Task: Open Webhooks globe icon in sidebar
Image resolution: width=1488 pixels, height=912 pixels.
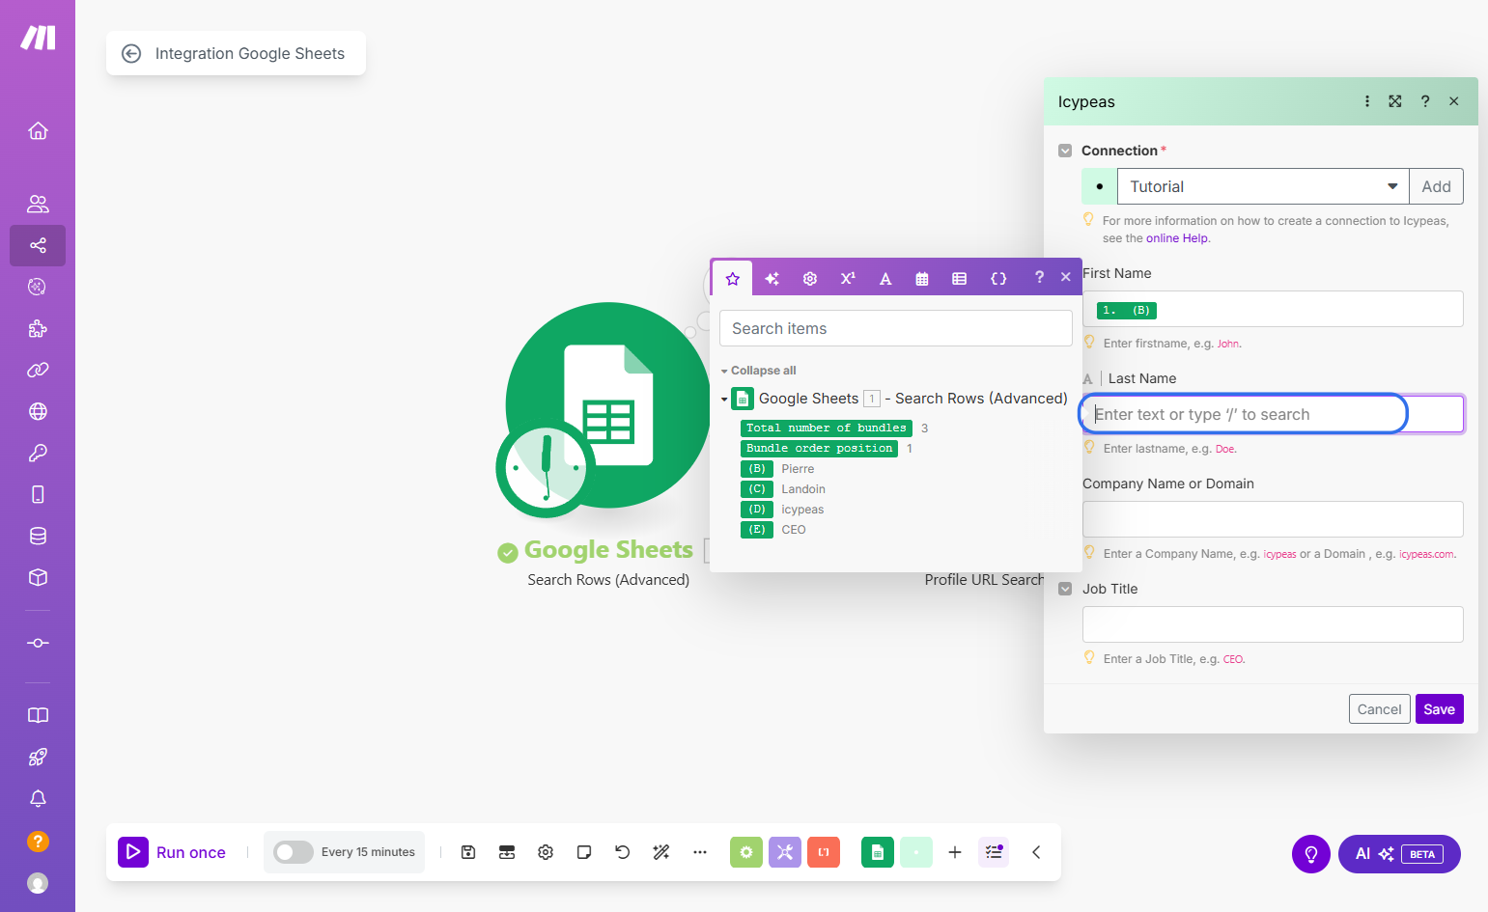Action: [38, 411]
